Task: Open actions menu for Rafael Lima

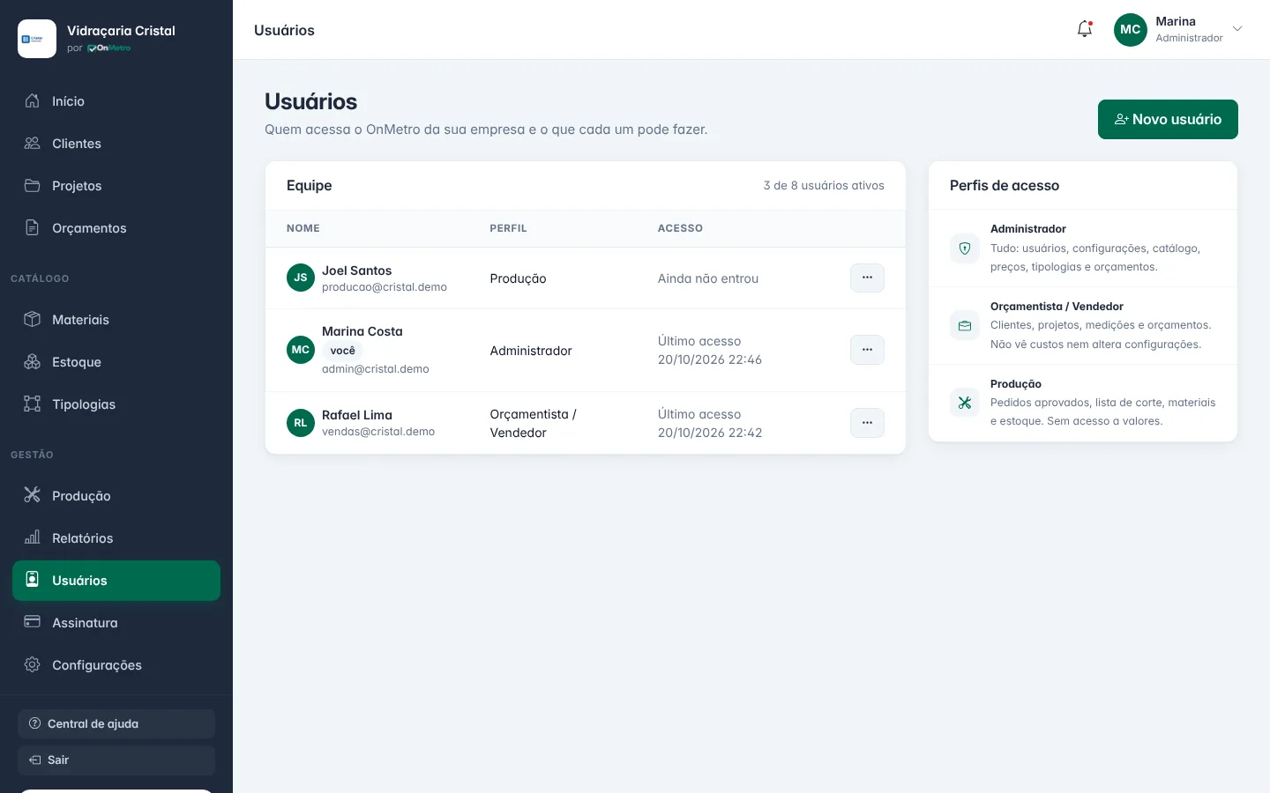Action: click(x=867, y=423)
